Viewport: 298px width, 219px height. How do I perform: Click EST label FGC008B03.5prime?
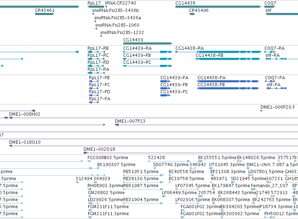pyautogui.click(x=108, y=158)
